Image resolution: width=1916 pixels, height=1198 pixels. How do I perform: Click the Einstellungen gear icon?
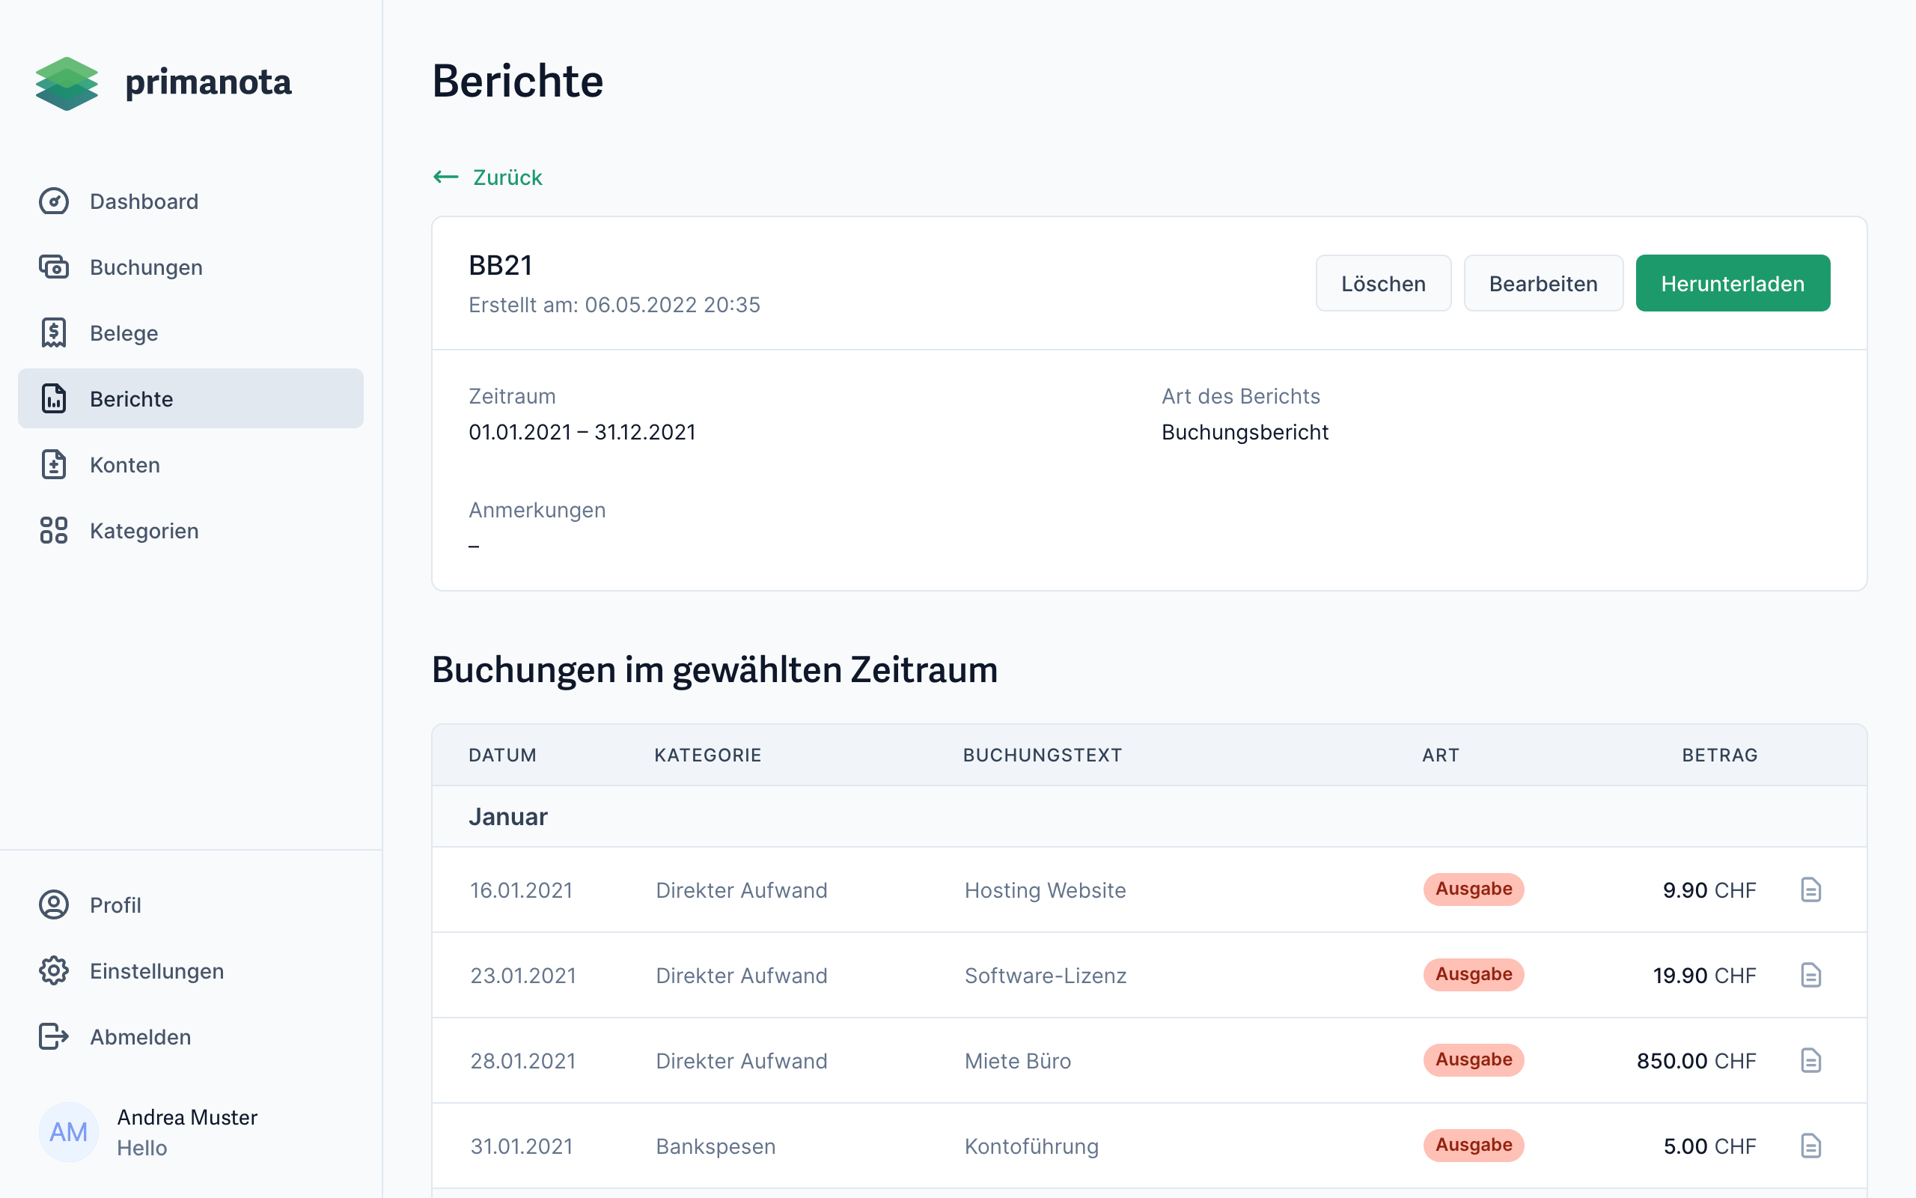(54, 970)
